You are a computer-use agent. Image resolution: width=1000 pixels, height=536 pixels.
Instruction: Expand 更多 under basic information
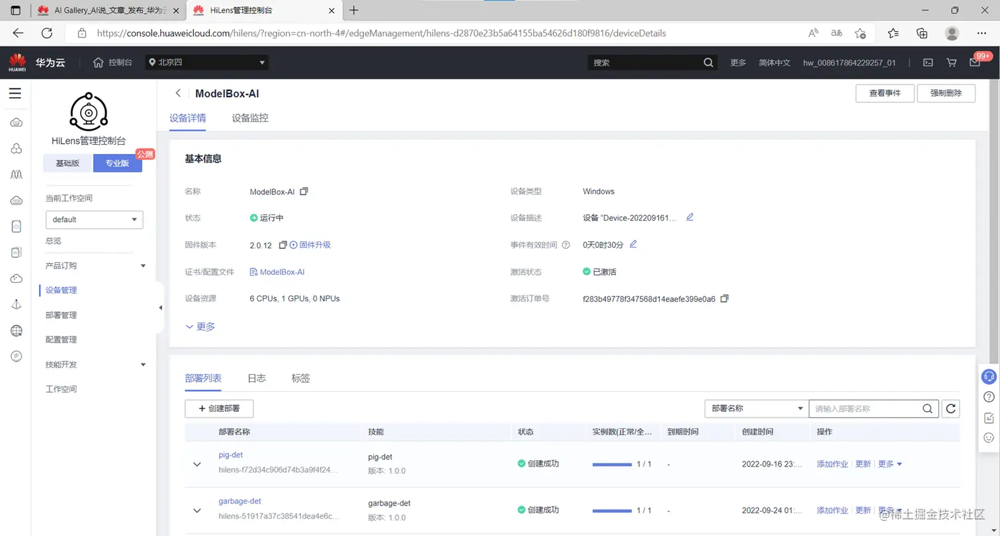click(x=200, y=326)
